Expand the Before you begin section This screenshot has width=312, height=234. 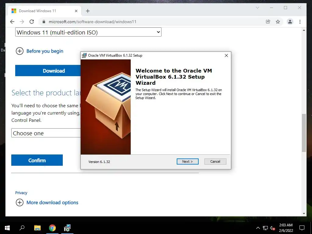tap(39, 51)
